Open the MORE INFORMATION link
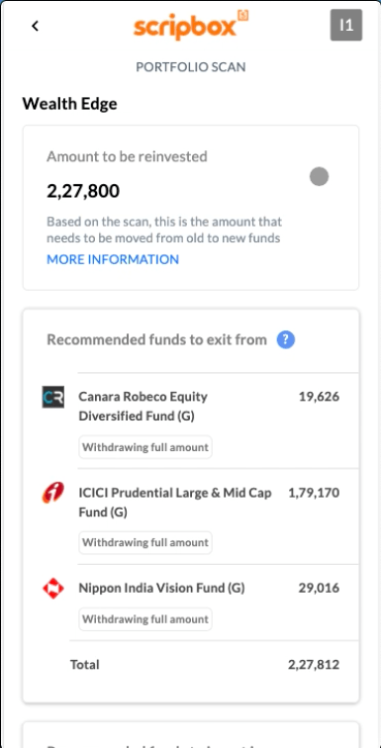Image resolution: width=381 pixels, height=748 pixels. pyautogui.click(x=113, y=259)
